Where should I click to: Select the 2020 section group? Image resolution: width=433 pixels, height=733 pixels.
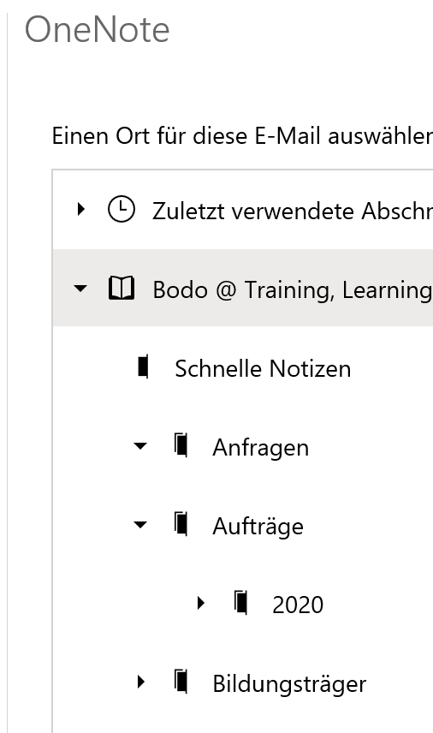pos(298,605)
